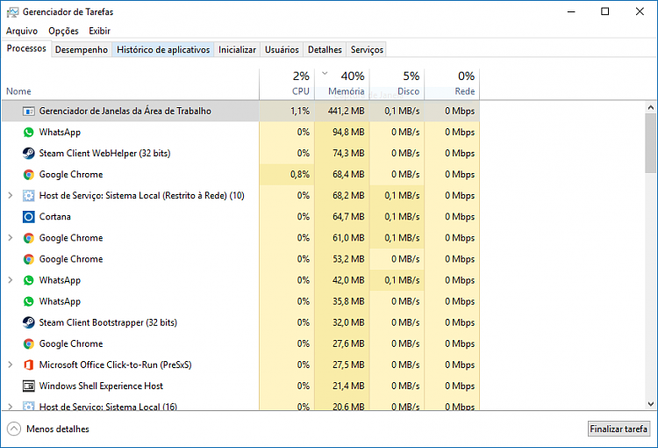Click the WhatsApp icon in the 42,0 MB row
Image resolution: width=658 pixels, height=448 pixels.
pyautogui.click(x=29, y=280)
